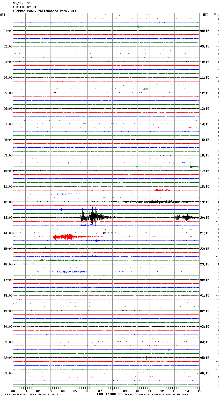
Task: Click the 02:15 UTC time label
Action: click(x=205, y=311)
